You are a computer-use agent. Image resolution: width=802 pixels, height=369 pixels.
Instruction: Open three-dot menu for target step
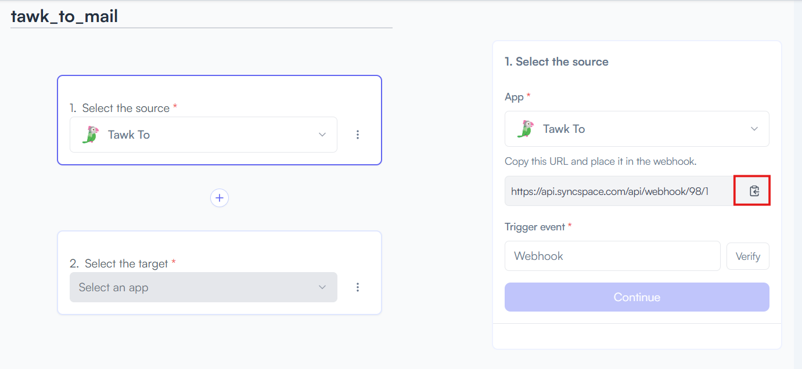(358, 287)
